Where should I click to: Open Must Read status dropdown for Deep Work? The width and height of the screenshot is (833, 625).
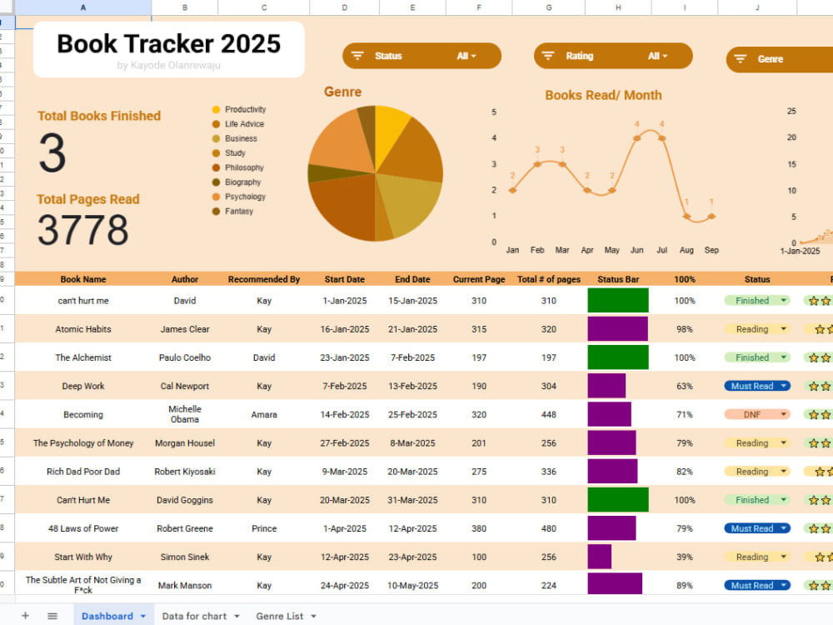(783, 387)
